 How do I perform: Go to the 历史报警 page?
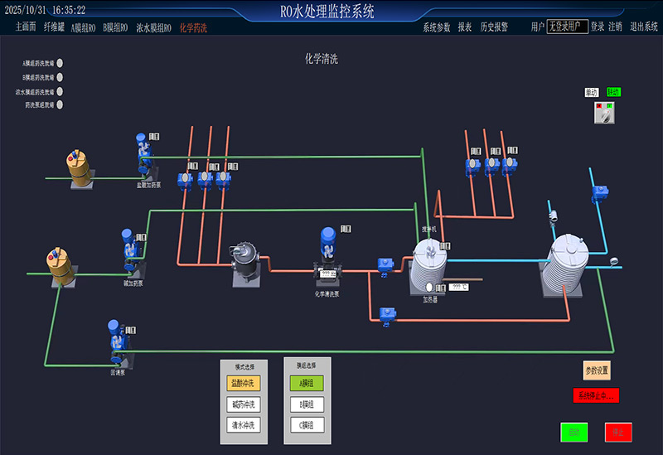tap(494, 27)
